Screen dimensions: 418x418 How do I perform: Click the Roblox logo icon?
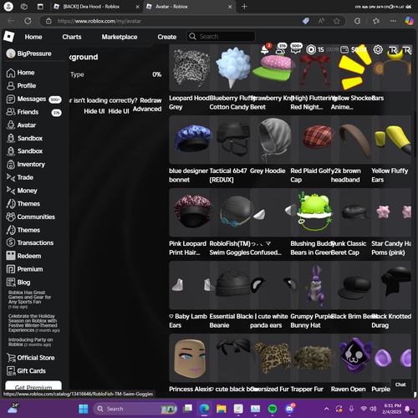[9, 37]
